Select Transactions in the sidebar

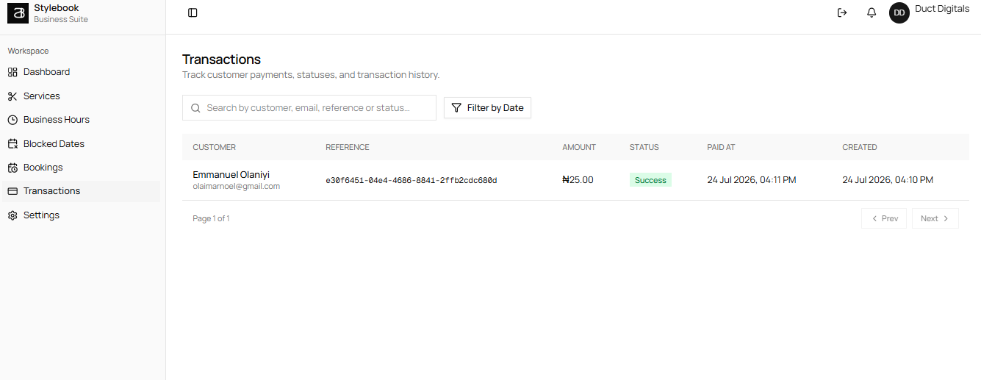(81, 191)
